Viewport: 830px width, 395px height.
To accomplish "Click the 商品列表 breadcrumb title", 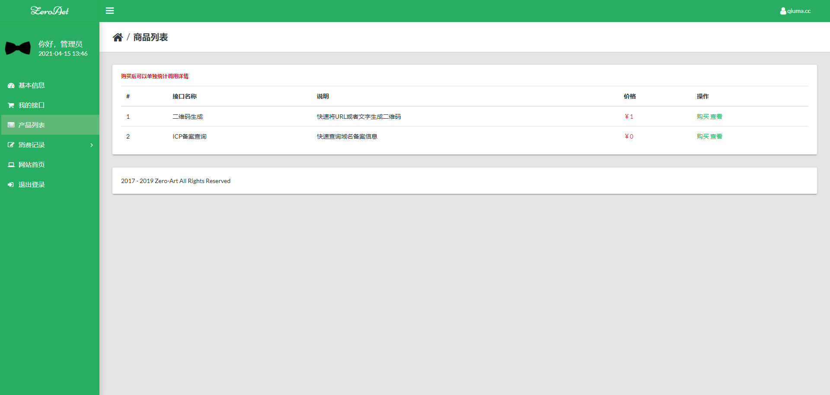I will 150,37.
